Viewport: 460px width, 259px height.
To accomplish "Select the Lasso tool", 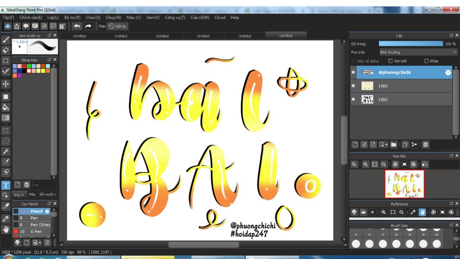I will coord(5,141).
